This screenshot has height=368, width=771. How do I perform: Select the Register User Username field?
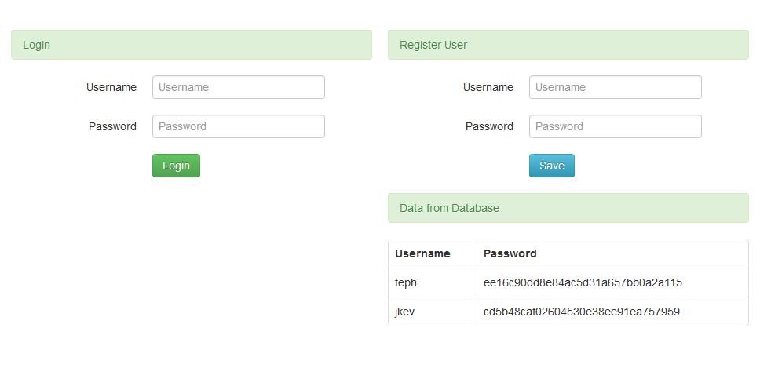pos(615,87)
